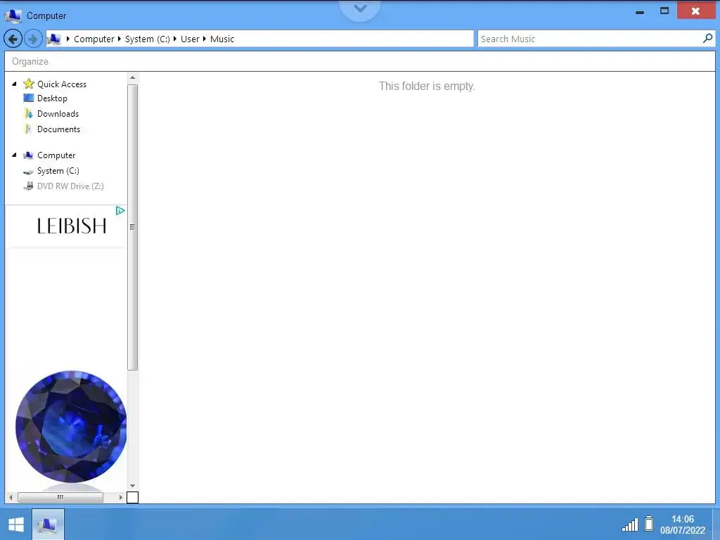Click the Computer icon in the navigation tree

[28, 155]
